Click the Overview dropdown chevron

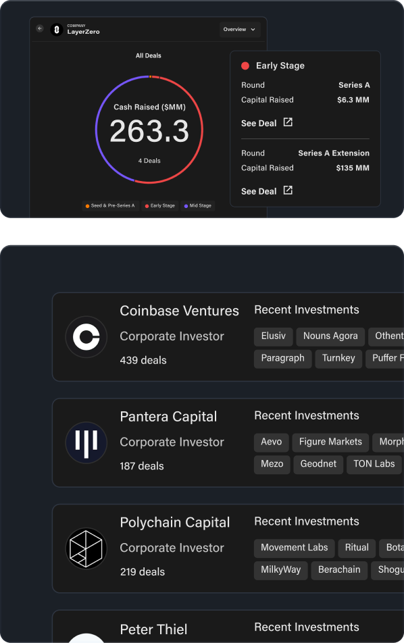[x=253, y=30]
